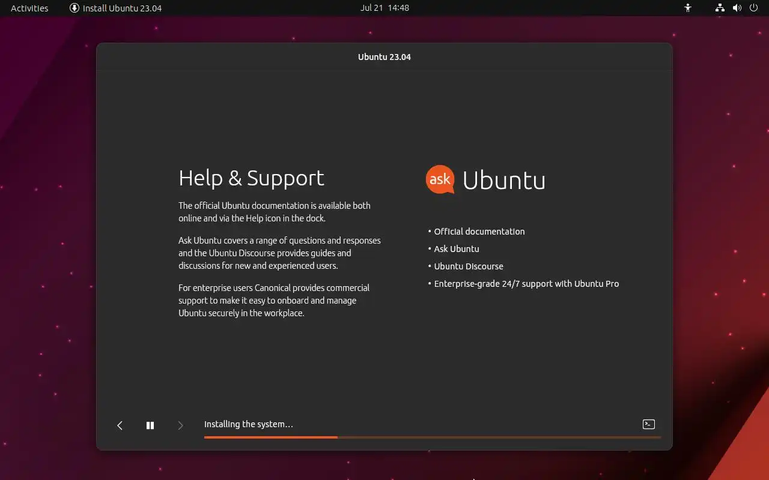
Task: Open the installation log terminal icon
Action: pyautogui.click(x=649, y=424)
